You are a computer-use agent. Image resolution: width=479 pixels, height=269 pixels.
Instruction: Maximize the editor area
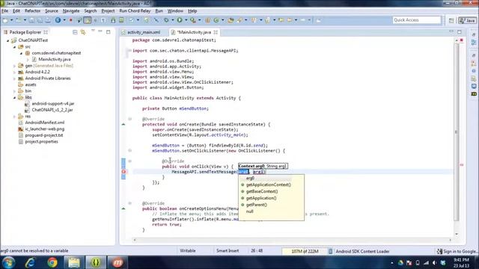460,31
